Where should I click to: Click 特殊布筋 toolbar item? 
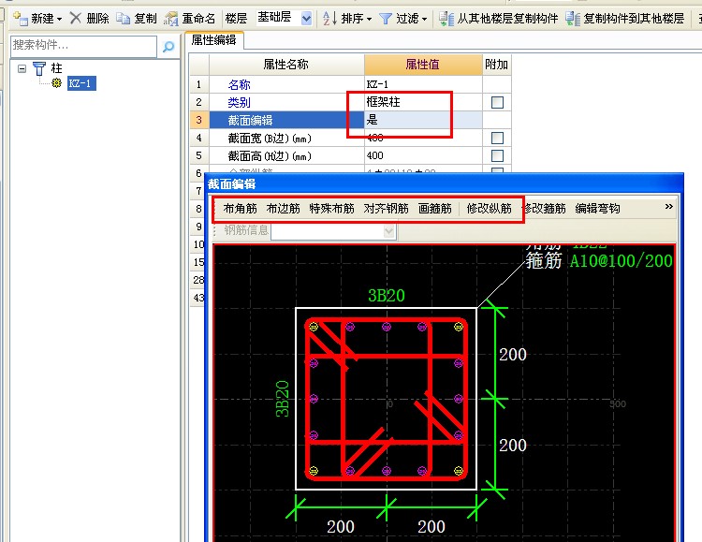point(331,209)
